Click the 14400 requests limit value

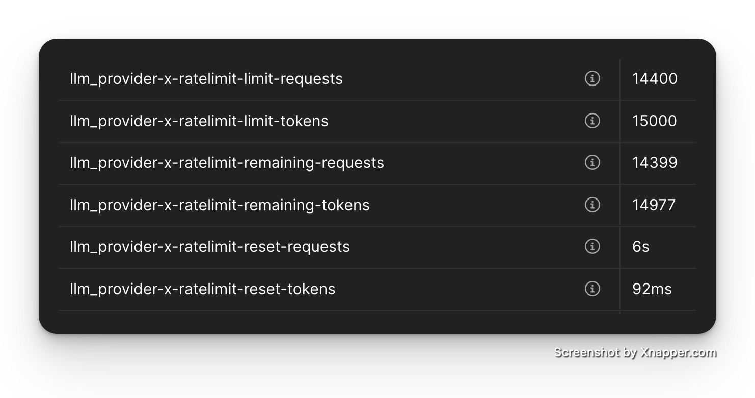[x=655, y=79]
